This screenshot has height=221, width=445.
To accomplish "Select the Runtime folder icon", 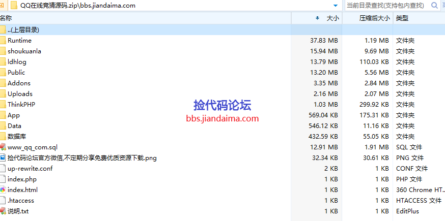I will pos(3,41).
